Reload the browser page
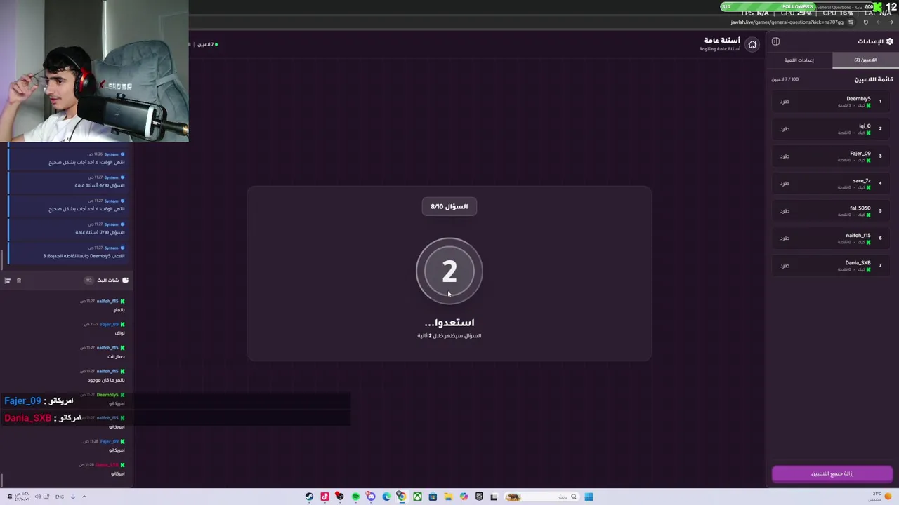 coord(865,22)
